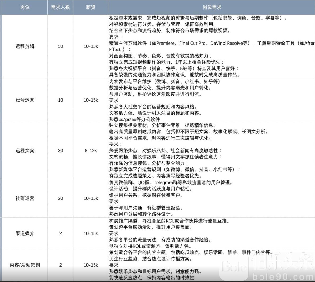This screenshot has width=315, height=282.
Task: Click the headcount cell showing 20
Action: click(60, 198)
